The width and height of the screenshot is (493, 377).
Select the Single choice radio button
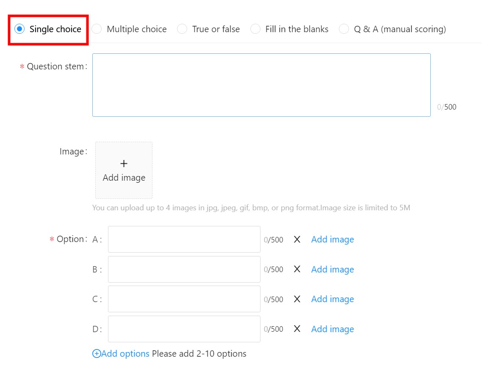coord(19,29)
